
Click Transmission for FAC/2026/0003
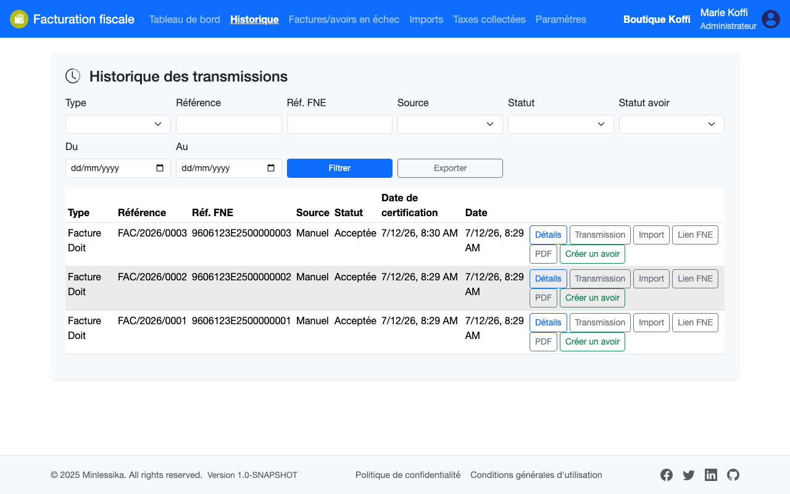(600, 235)
